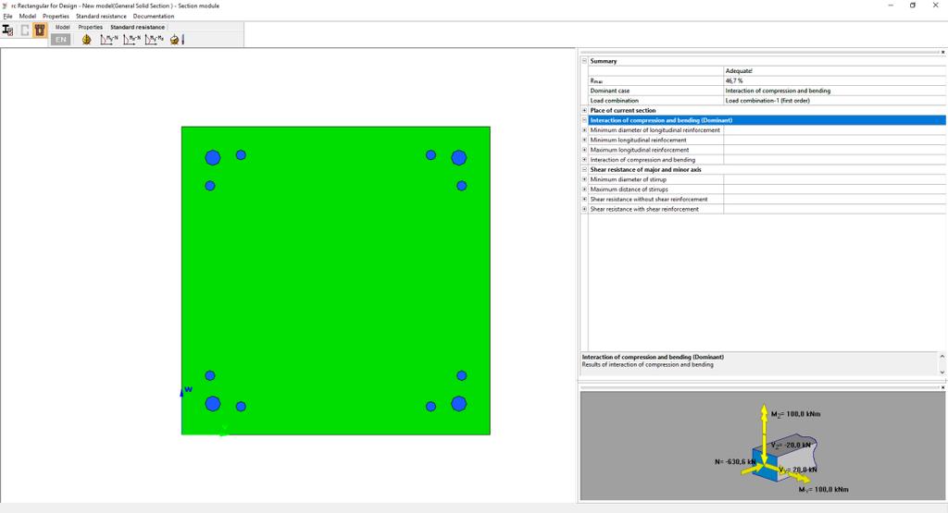
Task: Open the Standard resistance menu
Action: coord(101,17)
